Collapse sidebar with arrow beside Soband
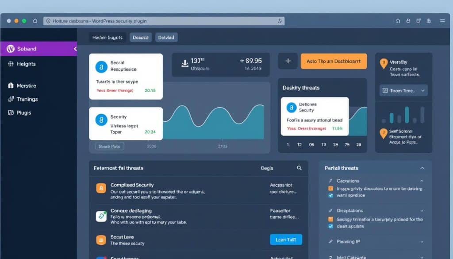The width and height of the screenshot is (453, 259). click(x=75, y=49)
